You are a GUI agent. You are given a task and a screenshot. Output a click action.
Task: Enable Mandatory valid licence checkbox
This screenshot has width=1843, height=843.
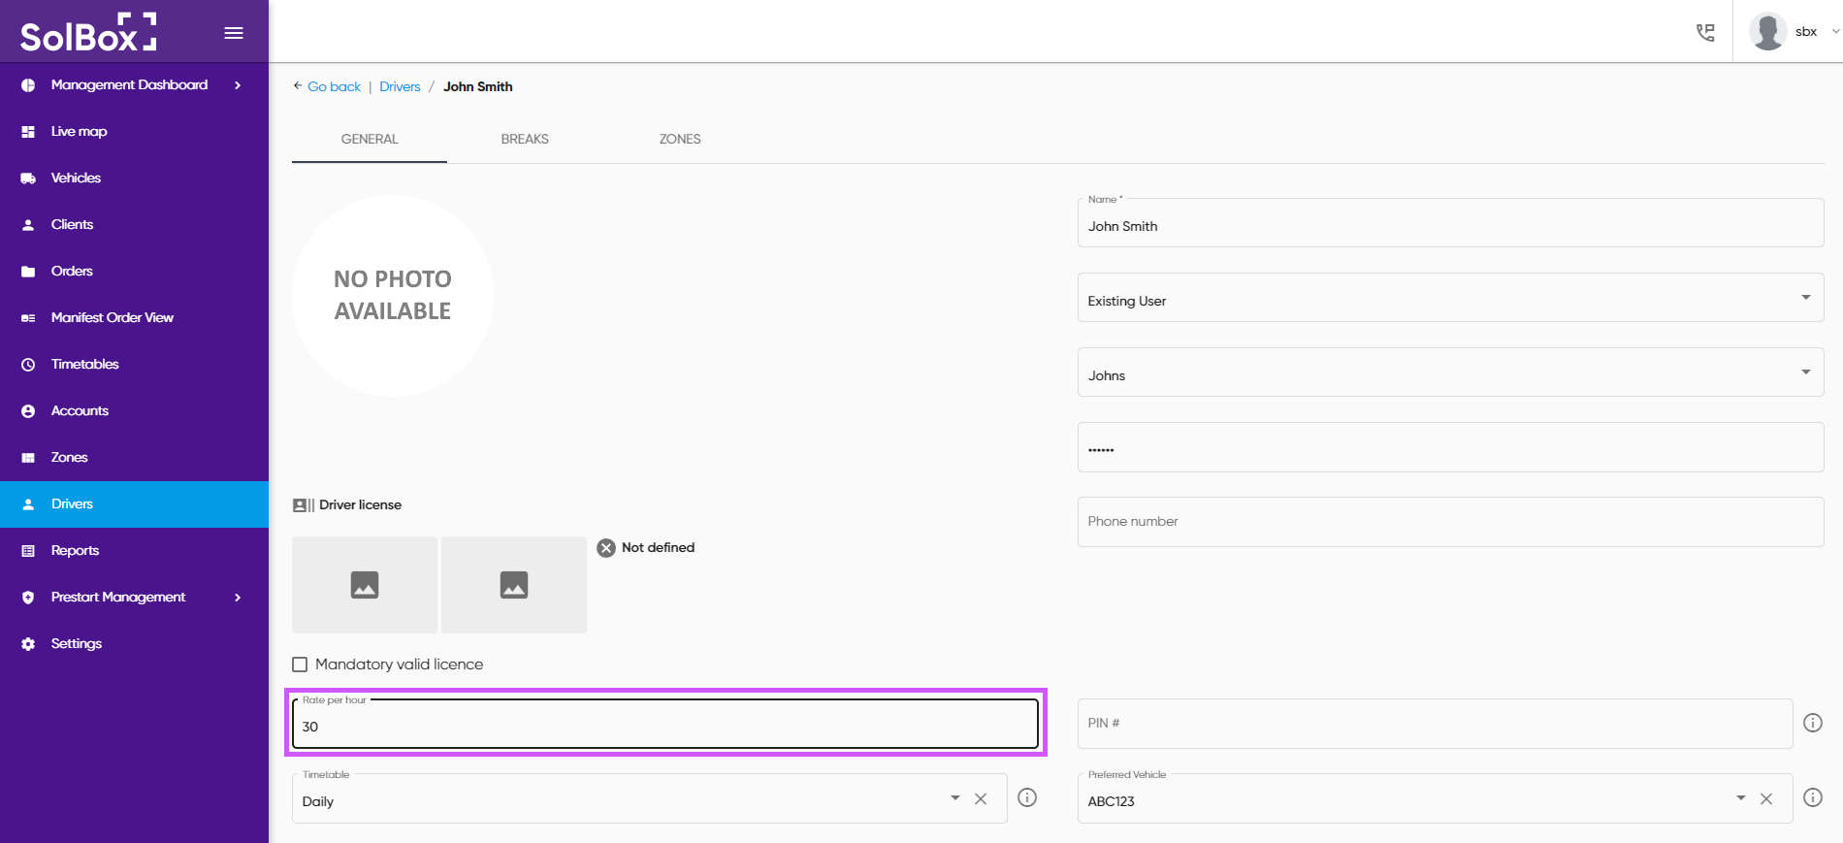tap(300, 665)
